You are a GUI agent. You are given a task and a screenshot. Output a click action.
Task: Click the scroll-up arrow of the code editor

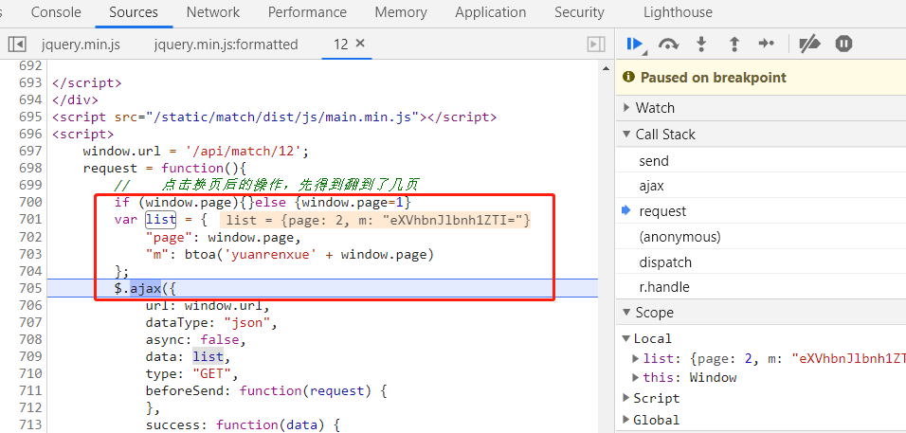[x=606, y=69]
